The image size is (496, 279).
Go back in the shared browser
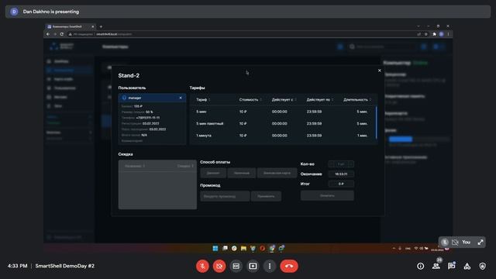48,34
